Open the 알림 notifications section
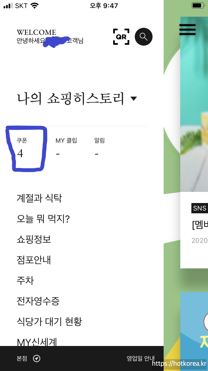 click(100, 148)
